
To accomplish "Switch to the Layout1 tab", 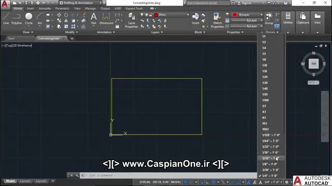I will pyautogui.click(x=25, y=181).
